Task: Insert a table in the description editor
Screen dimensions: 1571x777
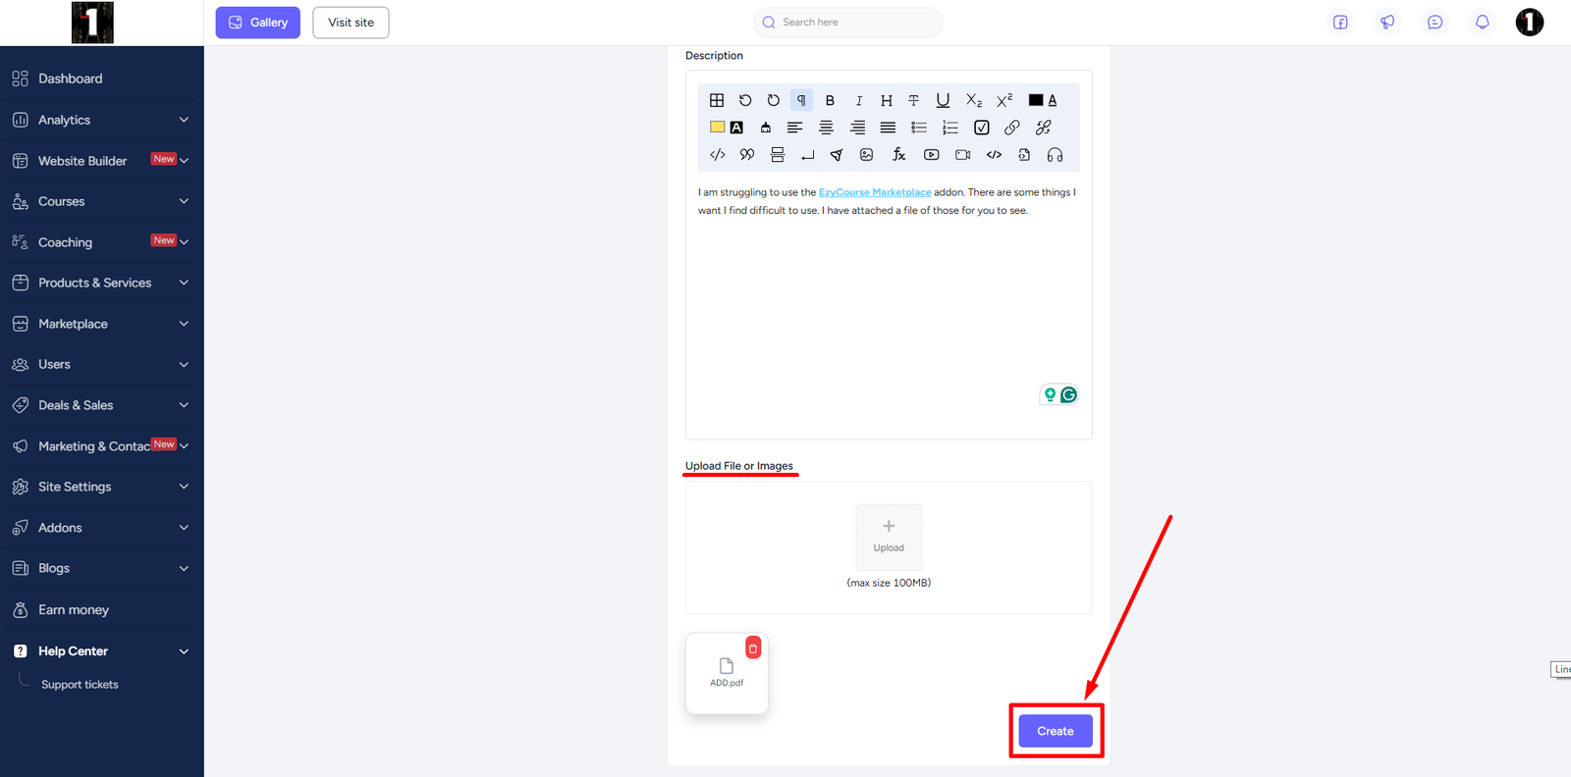Action: pos(717,100)
